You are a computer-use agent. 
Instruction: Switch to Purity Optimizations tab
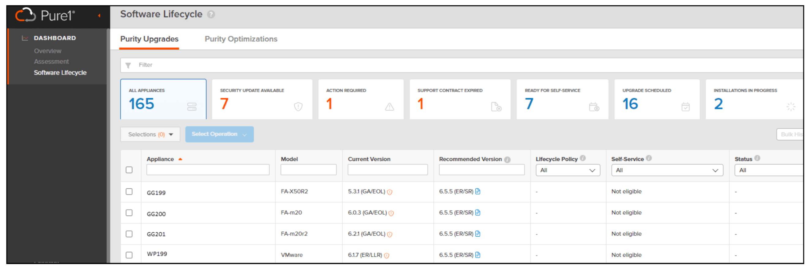pos(241,39)
